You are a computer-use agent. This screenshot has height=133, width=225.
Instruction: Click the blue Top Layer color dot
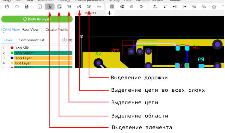point(12,58)
